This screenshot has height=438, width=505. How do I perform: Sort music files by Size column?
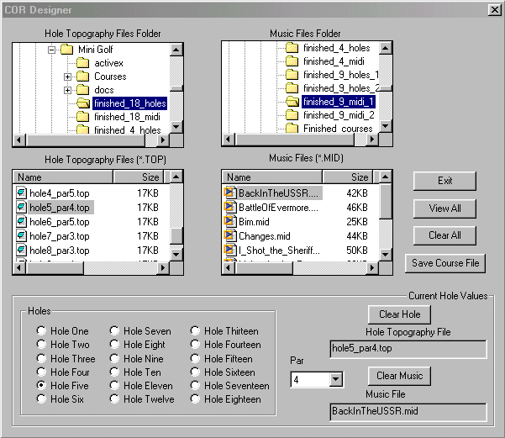click(359, 177)
